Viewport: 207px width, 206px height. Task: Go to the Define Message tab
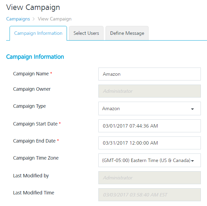(127, 33)
